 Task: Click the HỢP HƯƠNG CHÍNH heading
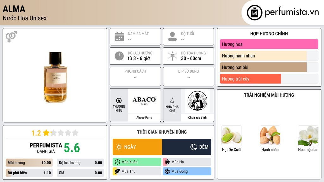[x=269, y=33]
